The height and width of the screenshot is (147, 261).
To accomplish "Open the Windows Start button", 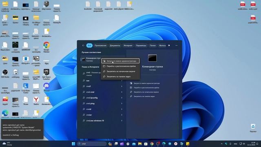I will click(x=73, y=144).
